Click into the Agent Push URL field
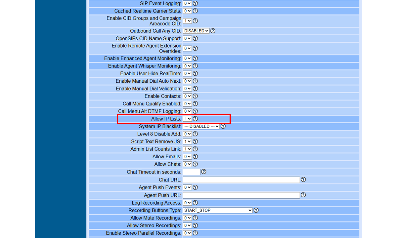The height and width of the screenshot is (238, 397). (241, 195)
